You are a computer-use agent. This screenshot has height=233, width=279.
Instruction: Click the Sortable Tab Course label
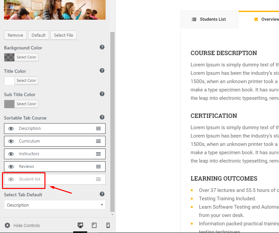(25, 118)
